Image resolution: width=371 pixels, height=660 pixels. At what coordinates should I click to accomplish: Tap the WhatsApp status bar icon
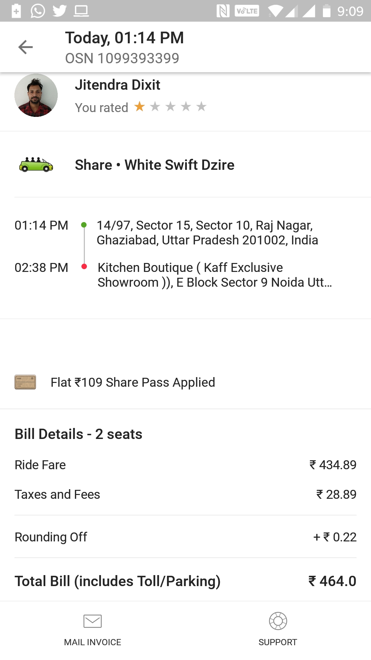[38, 11]
